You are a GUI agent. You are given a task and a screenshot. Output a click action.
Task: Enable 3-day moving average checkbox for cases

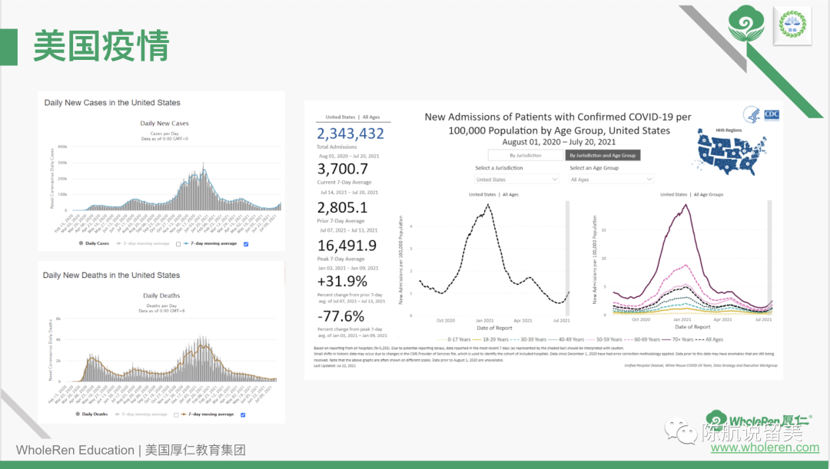[x=178, y=243]
